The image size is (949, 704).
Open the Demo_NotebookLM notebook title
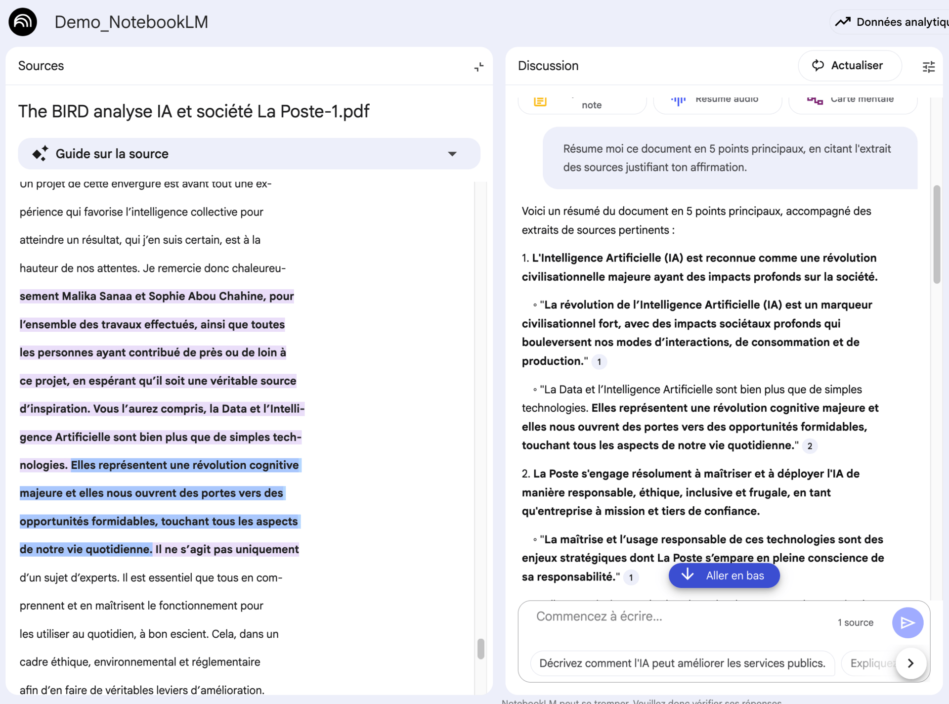131,22
